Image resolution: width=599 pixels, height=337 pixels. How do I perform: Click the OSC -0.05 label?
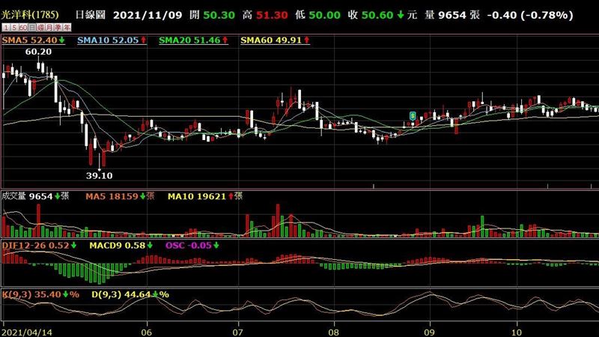pyautogui.click(x=189, y=246)
